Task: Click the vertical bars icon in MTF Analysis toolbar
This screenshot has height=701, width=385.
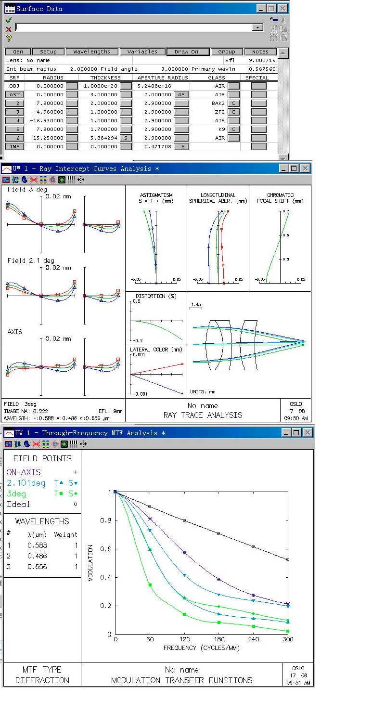Action: coord(73,444)
